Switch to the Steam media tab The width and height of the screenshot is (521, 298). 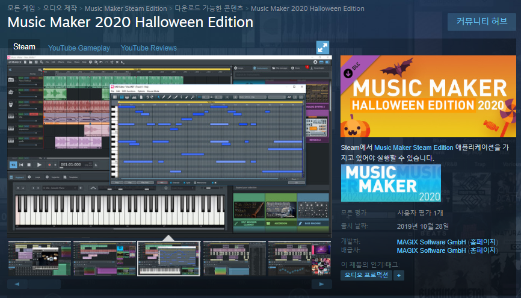24,47
